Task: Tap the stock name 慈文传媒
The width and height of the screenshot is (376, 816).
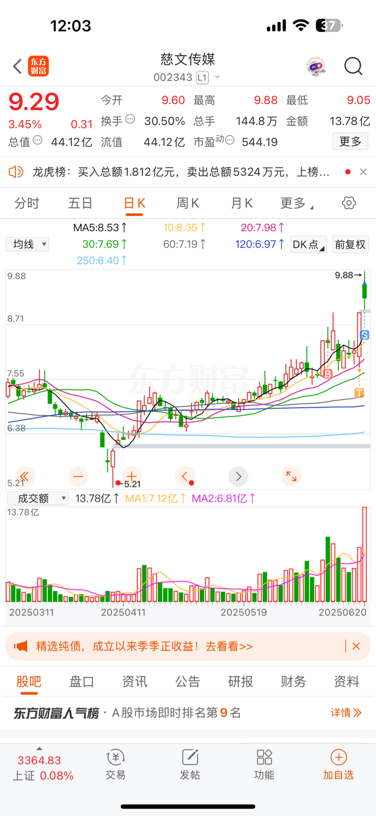Action: point(188,59)
